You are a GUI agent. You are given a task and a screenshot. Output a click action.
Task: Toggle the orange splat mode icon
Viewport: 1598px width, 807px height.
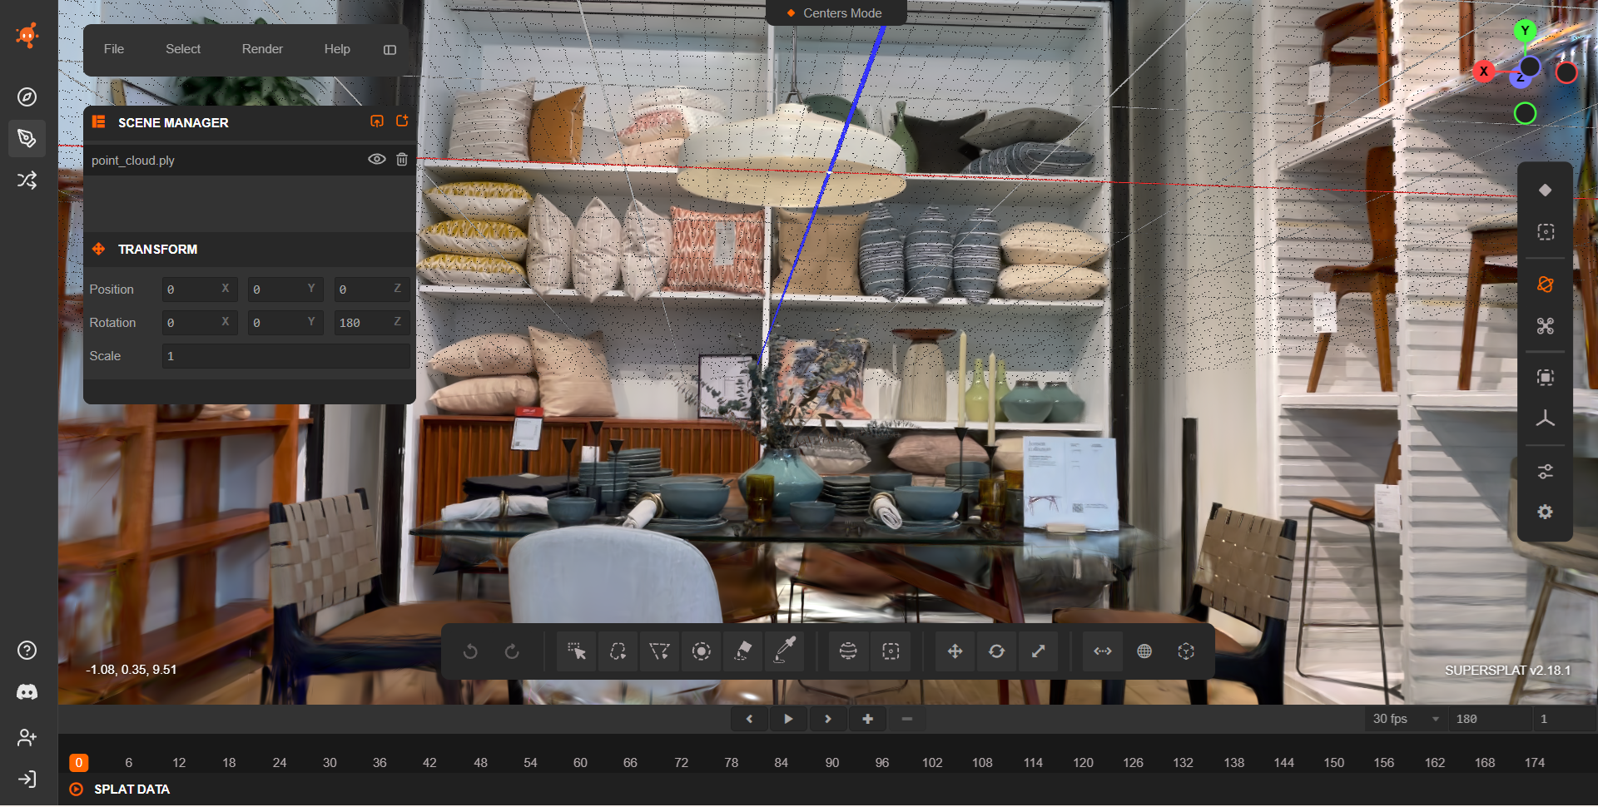[1545, 285]
